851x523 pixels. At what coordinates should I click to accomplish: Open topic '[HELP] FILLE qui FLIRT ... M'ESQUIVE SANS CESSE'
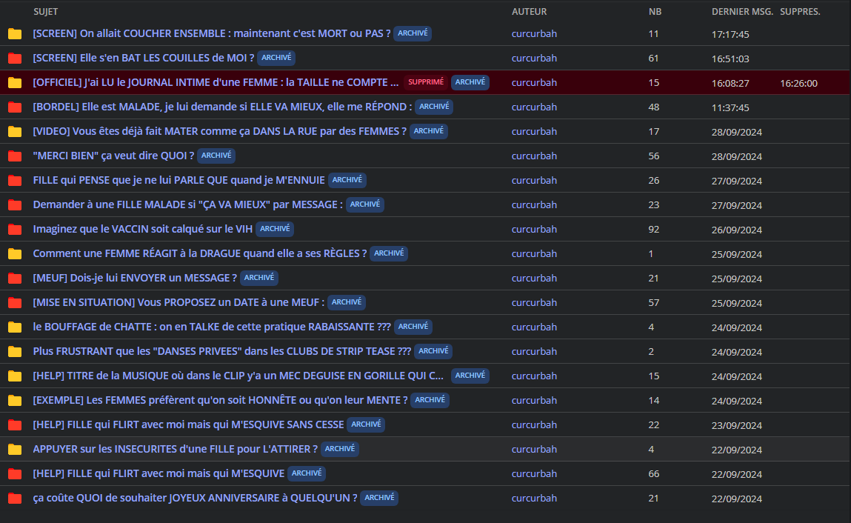[188, 424]
